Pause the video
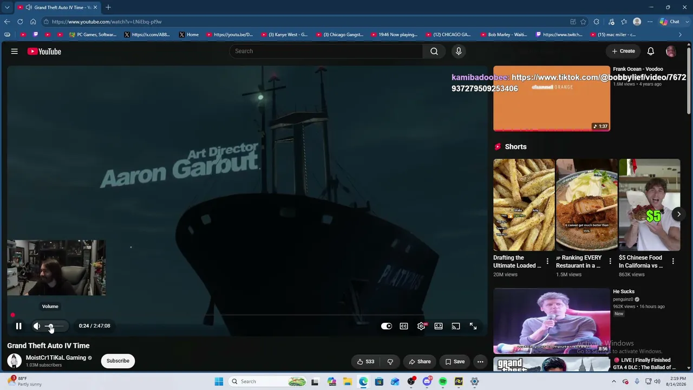This screenshot has width=693, height=390. [18, 326]
